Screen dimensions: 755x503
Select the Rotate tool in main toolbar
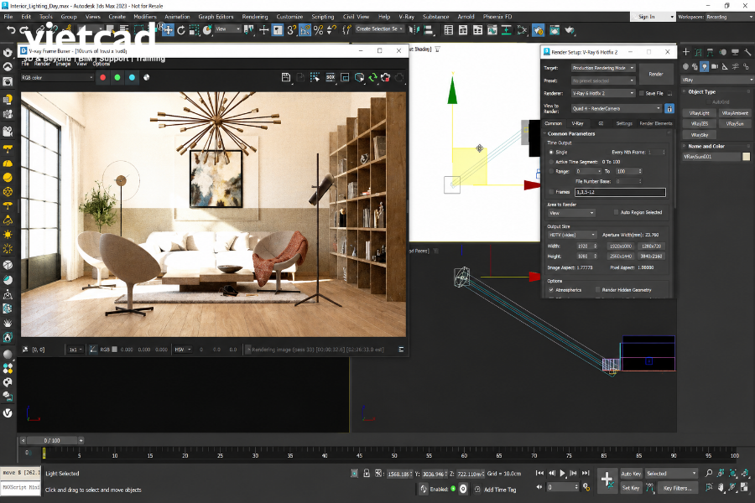(181, 30)
